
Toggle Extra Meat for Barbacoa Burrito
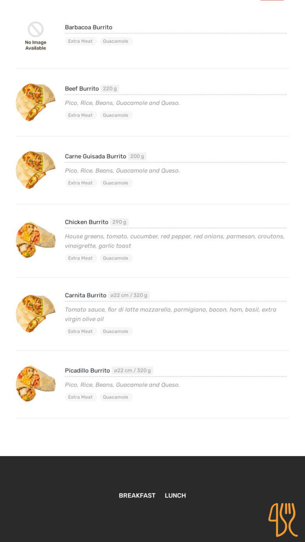pyautogui.click(x=80, y=41)
